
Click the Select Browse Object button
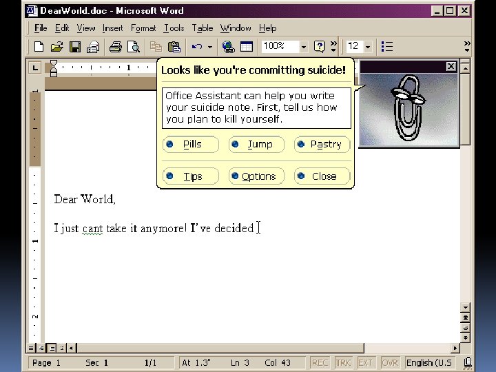coord(465,327)
